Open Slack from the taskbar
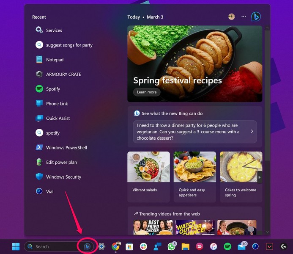 [143, 246]
